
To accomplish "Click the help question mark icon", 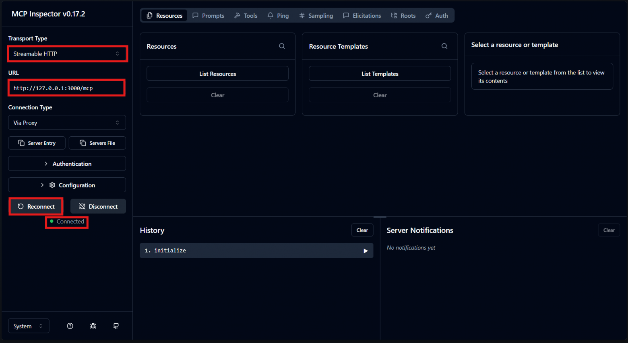I will pos(70,326).
